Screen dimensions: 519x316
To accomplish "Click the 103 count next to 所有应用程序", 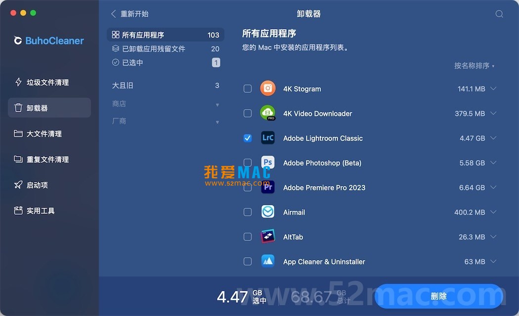I will pyautogui.click(x=213, y=35).
